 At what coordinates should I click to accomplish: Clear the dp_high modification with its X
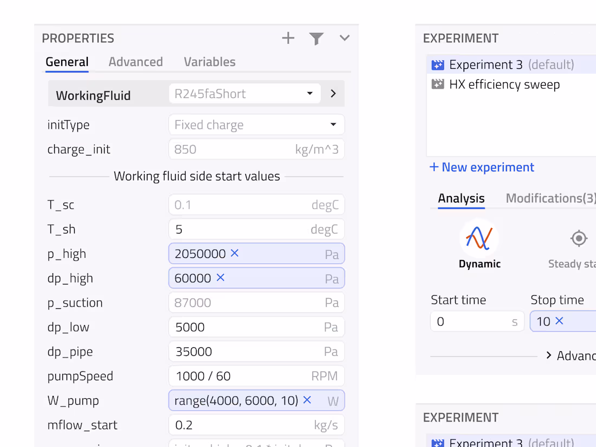220,278
